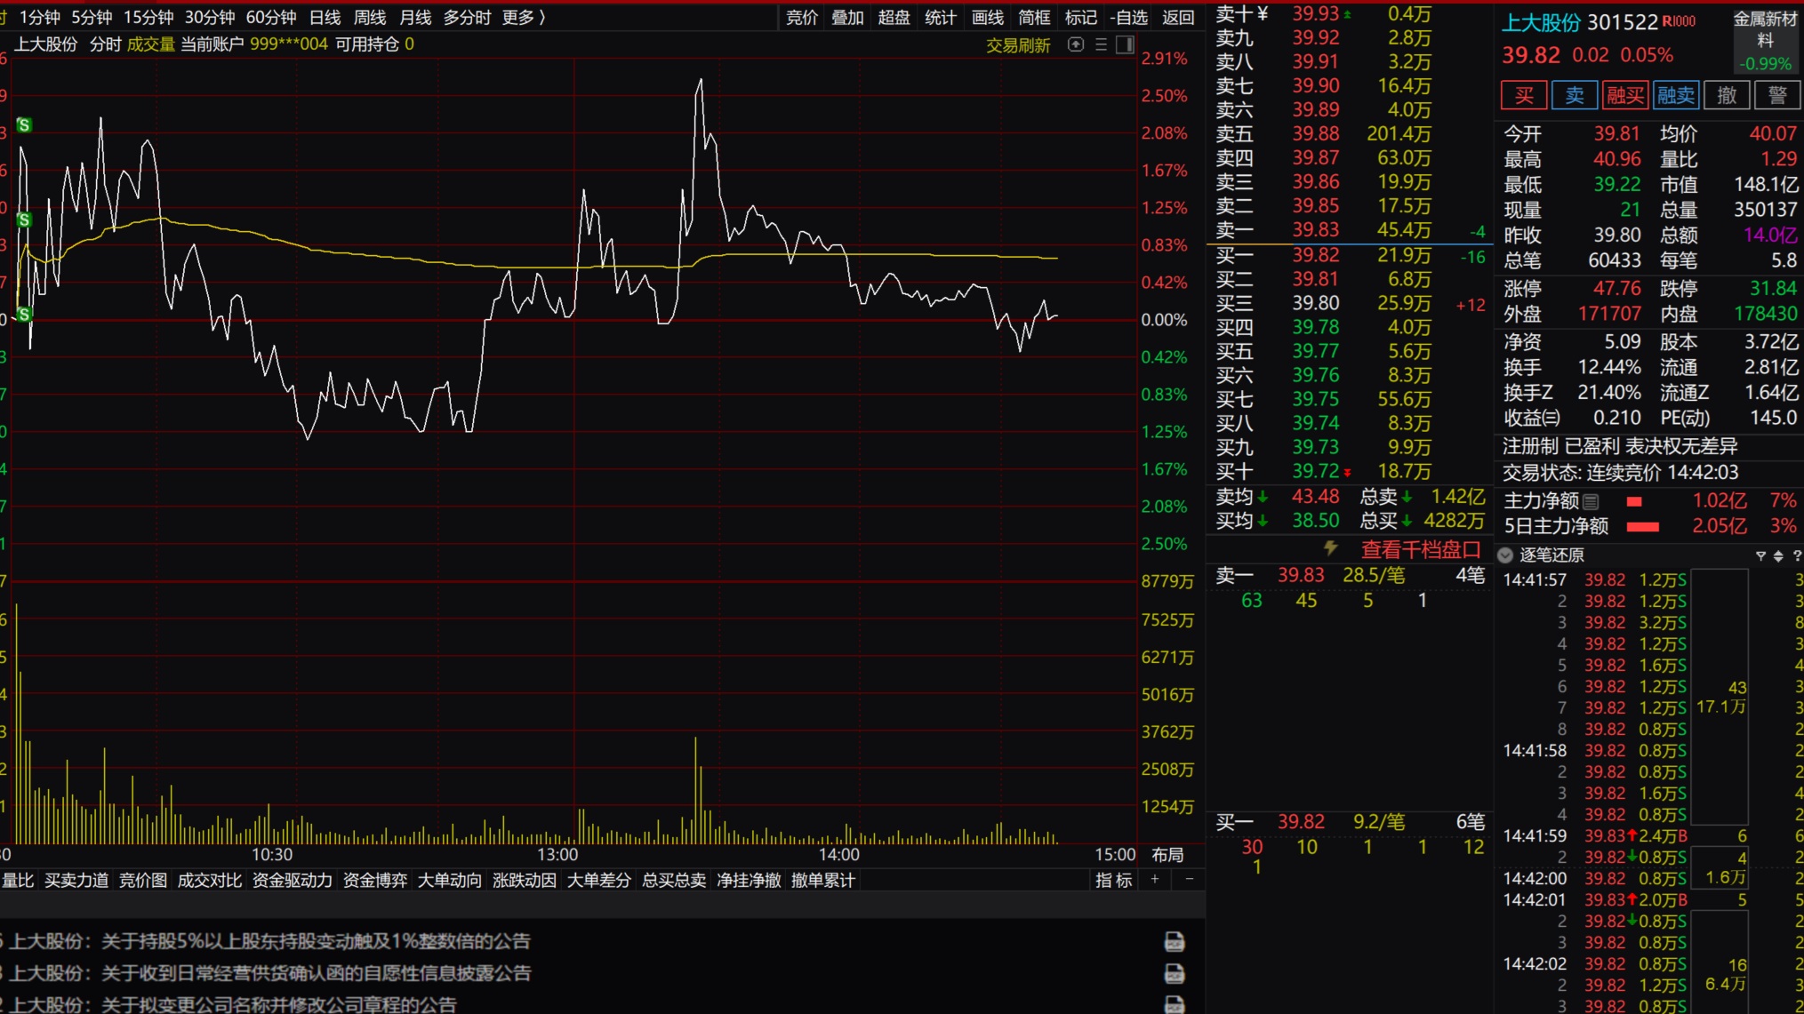Image resolution: width=1804 pixels, height=1014 pixels.
Task: Click the plus button next to 指标
Action: 1155,880
